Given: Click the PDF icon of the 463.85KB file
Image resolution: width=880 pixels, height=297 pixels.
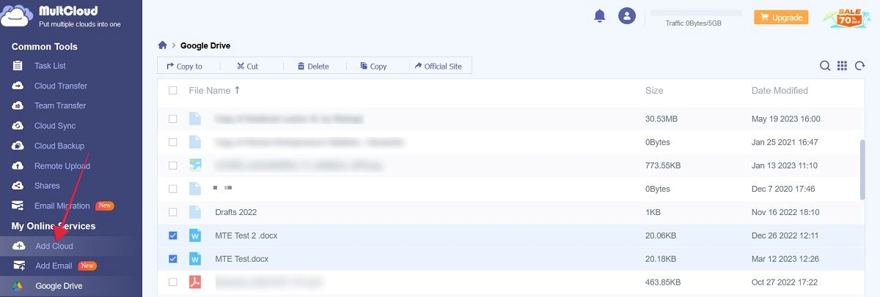Looking at the screenshot, I should (x=195, y=282).
